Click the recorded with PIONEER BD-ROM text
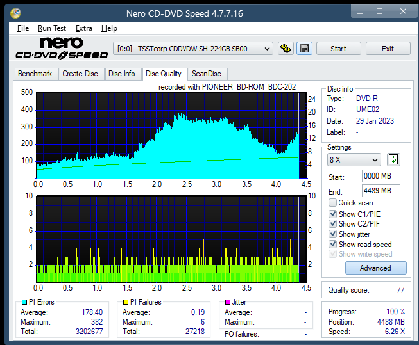The height and width of the screenshot is (345, 419). (x=227, y=87)
